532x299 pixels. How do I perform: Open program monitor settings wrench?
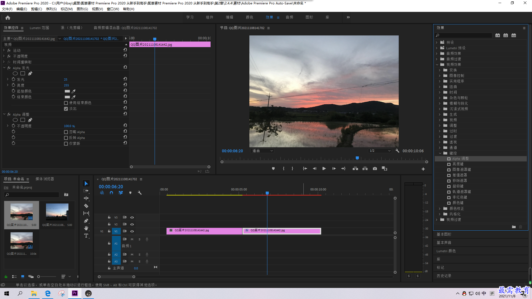(x=397, y=151)
